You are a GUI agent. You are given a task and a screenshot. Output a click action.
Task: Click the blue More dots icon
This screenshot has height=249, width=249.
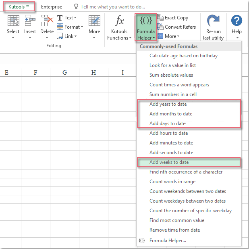tap(160, 36)
